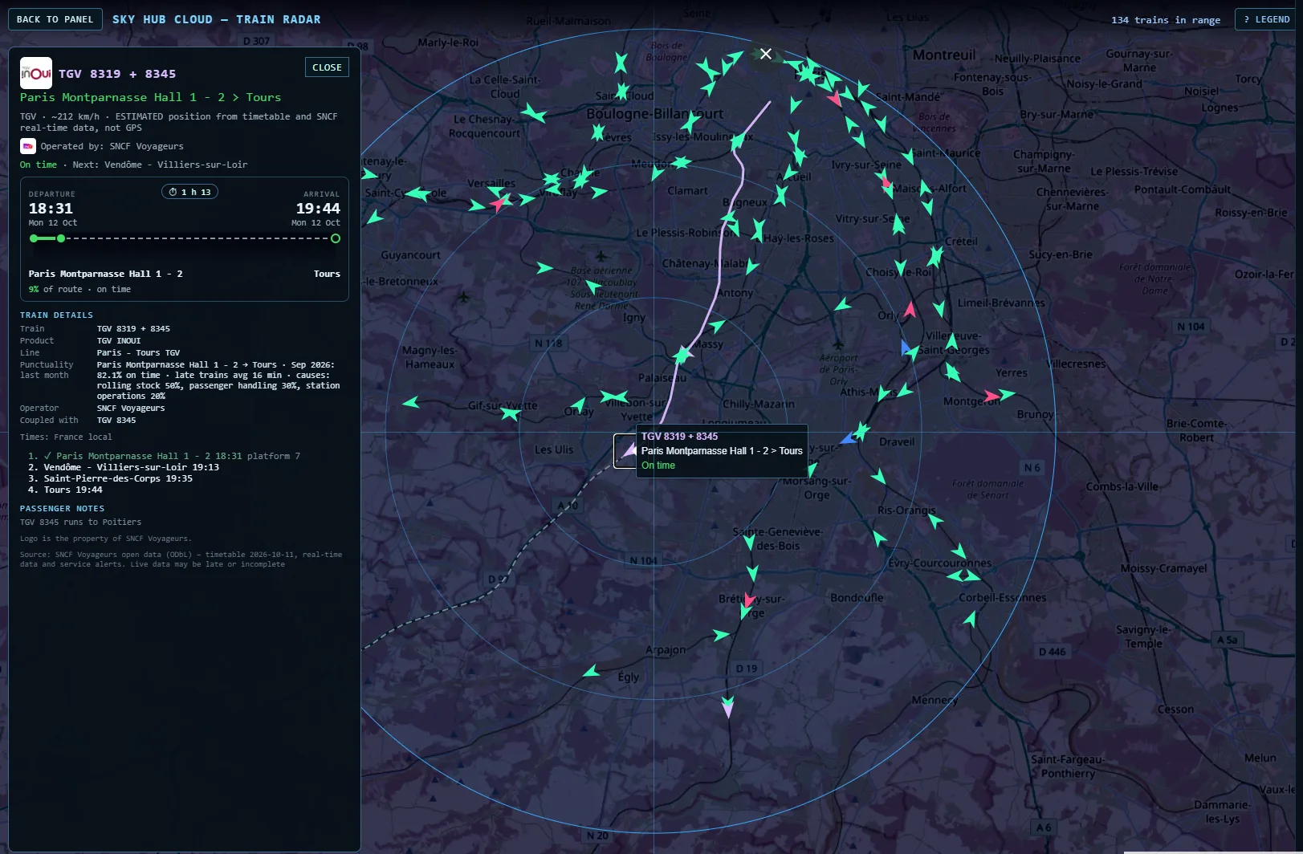The width and height of the screenshot is (1303, 854).
Task: Click the Boulogne-Billancourt map label
Action: [x=654, y=114]
